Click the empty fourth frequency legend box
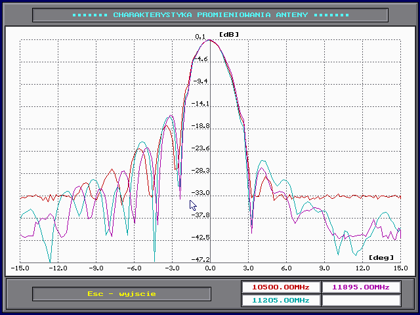Screen dimensions: 420x315 (x=360, y=301)
